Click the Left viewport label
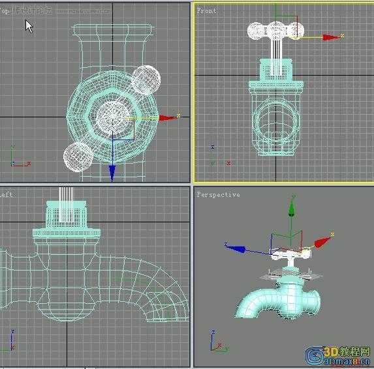 coord(6,194)
